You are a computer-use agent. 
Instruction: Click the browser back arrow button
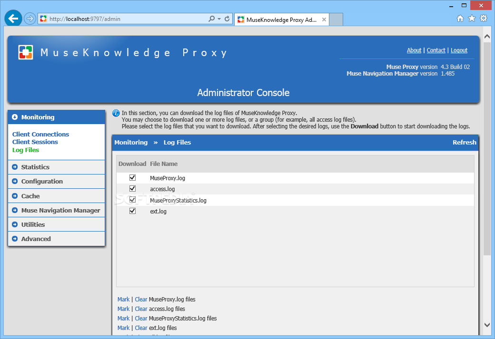(x=13, y=19)
